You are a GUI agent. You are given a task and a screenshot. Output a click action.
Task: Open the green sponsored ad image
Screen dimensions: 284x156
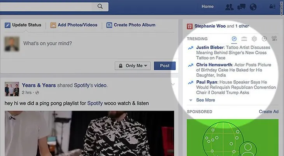(233, 138)
